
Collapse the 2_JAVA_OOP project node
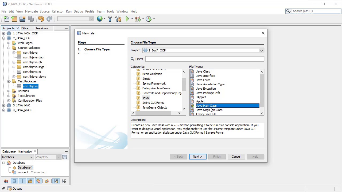4,38
